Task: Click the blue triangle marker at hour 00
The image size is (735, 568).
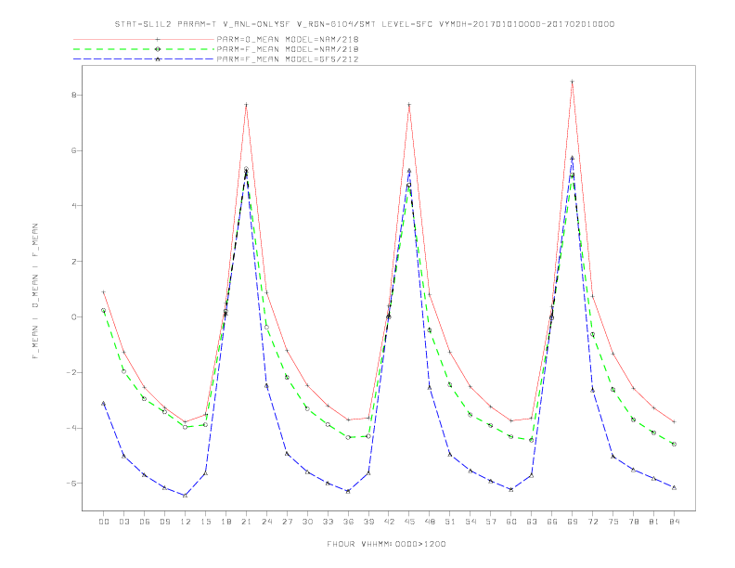Action: 104,403
